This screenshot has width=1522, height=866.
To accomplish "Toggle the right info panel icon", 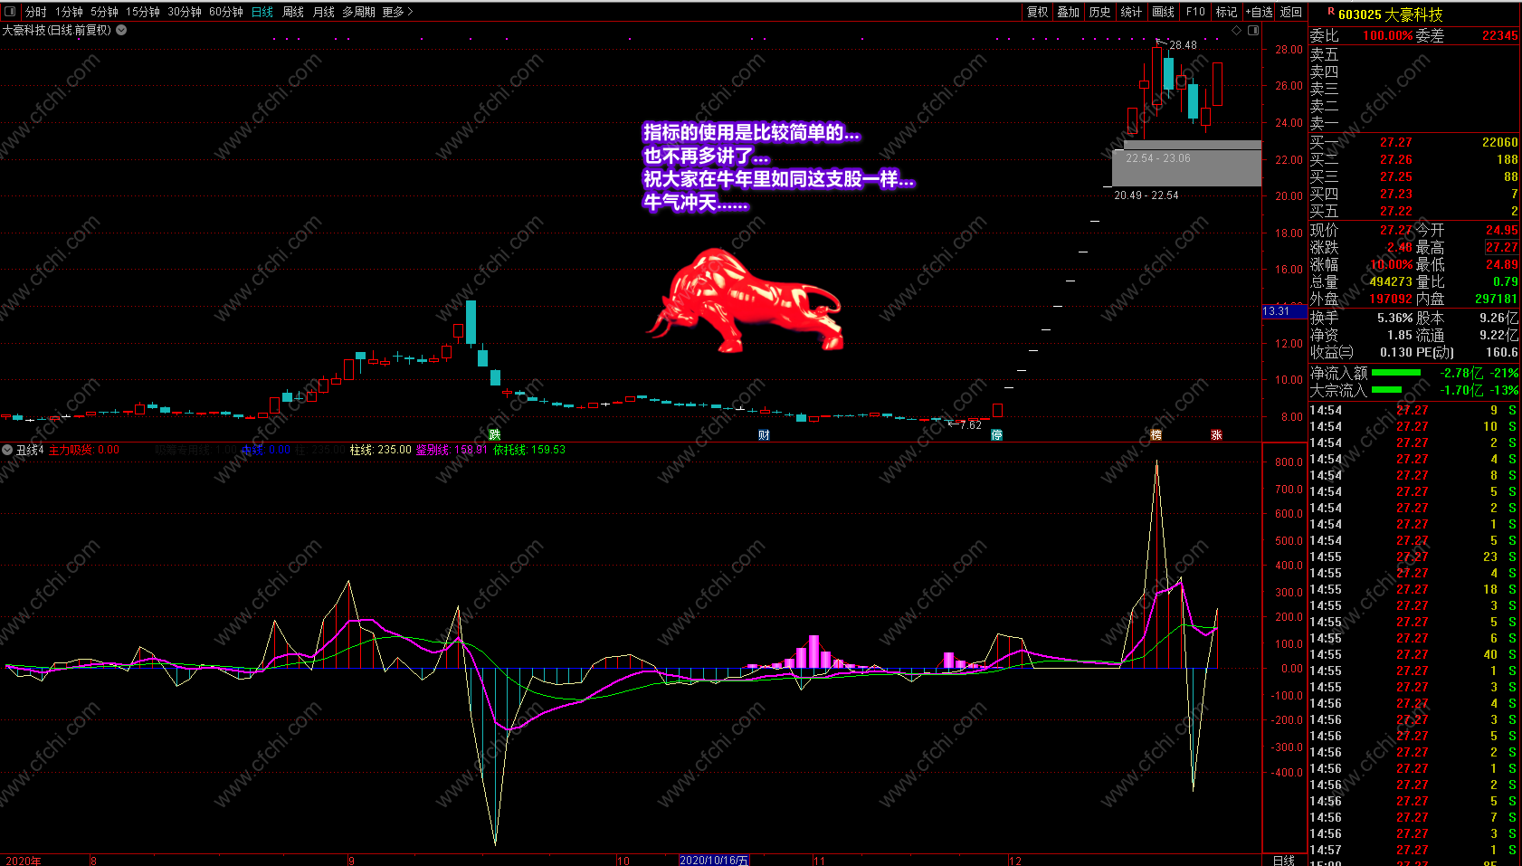I will point(1253,30).
